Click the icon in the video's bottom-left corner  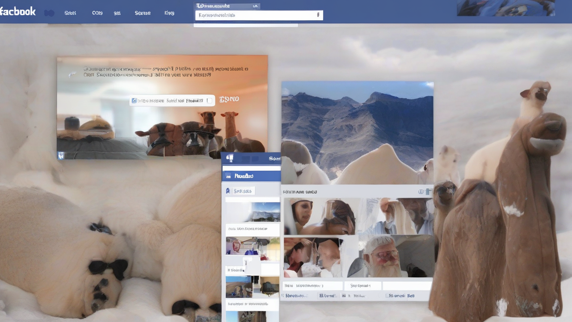pyautogui.click(x=61, y=155)
